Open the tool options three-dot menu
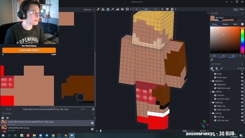 point(131,9)
